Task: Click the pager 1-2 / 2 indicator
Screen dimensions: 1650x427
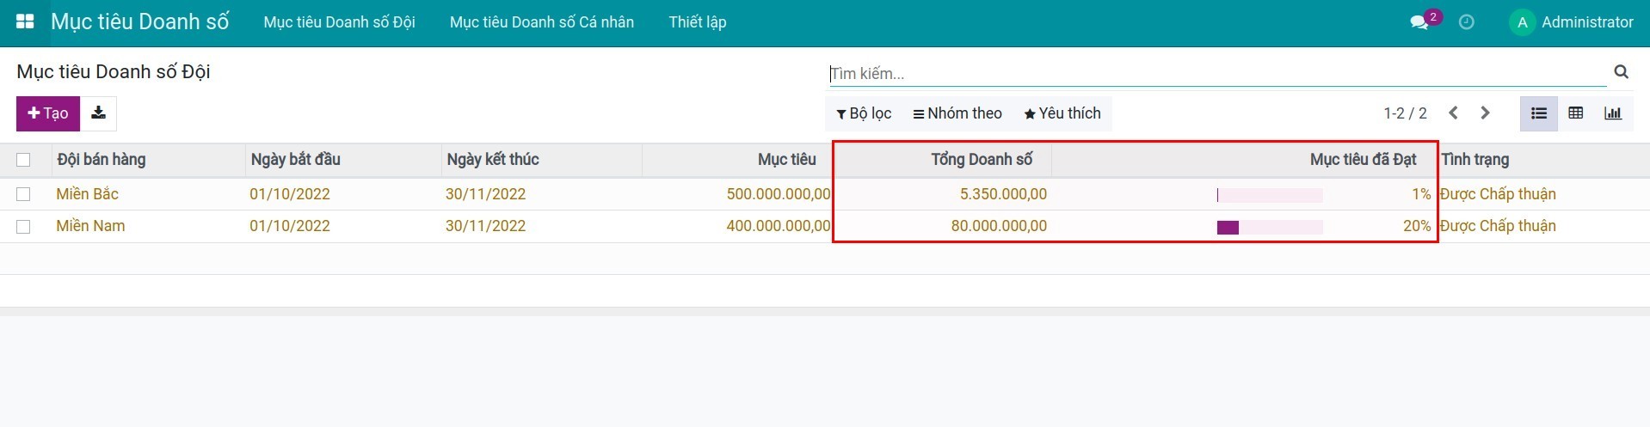Action: pos(1405,113)
